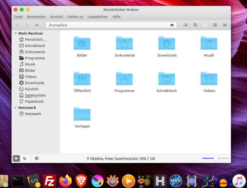Viewport: 247px width, 188px height.
Task: Open Kürzlich in sidebar
Action: 29,89
